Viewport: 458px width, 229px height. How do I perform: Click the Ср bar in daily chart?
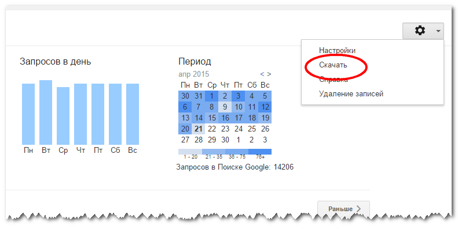pos(63,116)
